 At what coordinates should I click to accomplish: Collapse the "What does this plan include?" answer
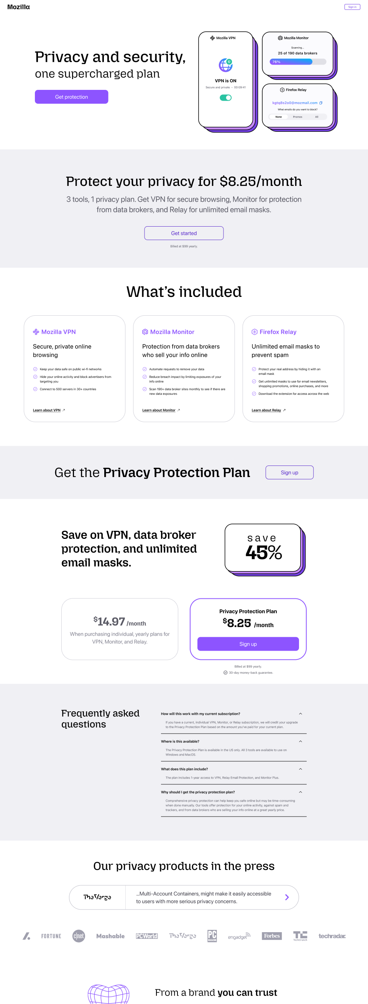point(300,769)
